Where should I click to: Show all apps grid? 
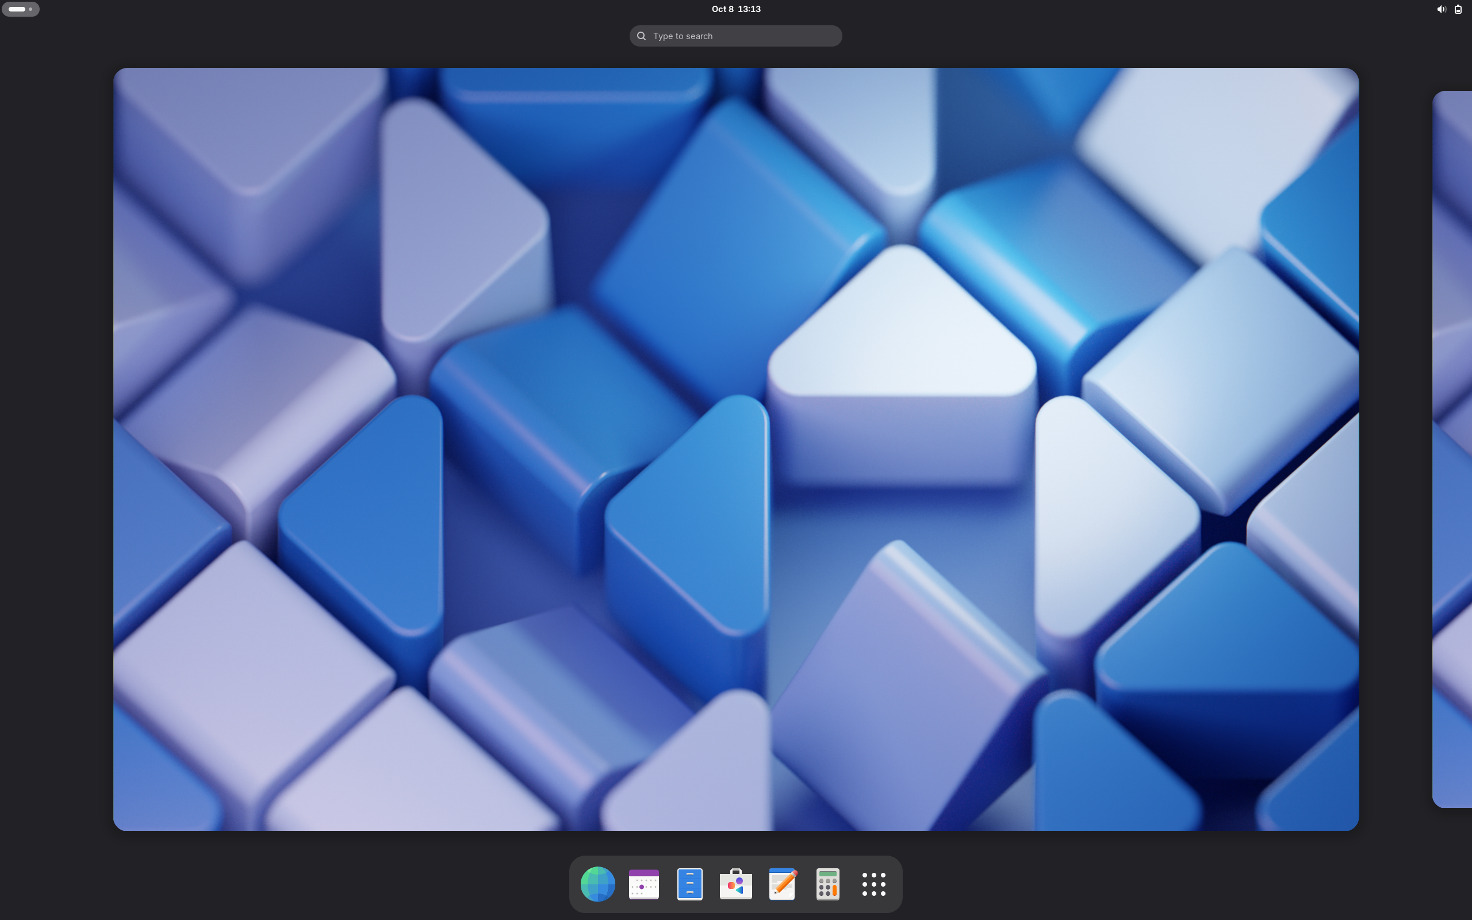(x=874, y=884)
